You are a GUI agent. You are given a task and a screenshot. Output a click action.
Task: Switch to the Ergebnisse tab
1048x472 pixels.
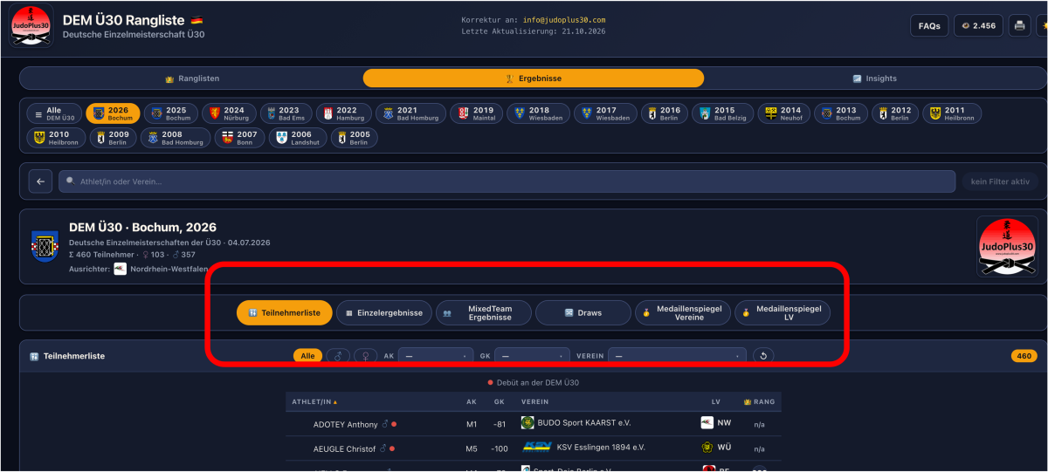(534, 79)
